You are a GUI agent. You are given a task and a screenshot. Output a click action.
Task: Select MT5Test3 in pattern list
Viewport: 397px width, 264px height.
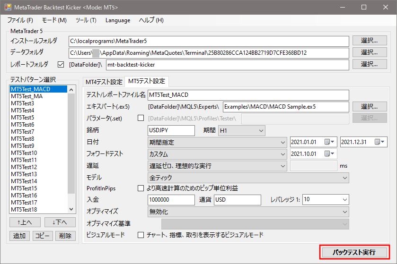[x=38, y=103]
